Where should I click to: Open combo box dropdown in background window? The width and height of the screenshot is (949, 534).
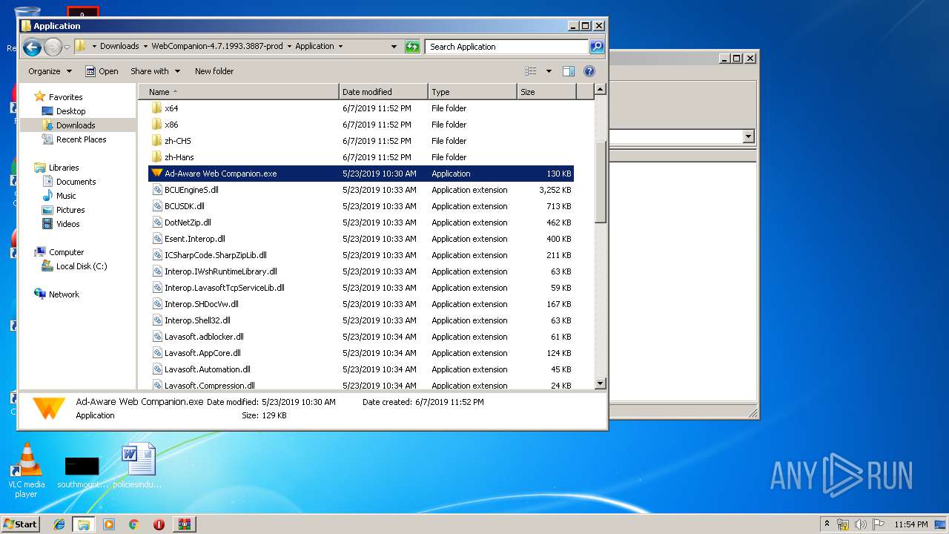pyautogui.click(x=748, y=136)
